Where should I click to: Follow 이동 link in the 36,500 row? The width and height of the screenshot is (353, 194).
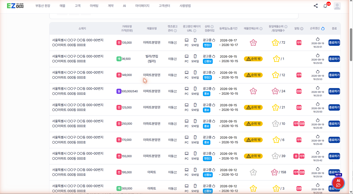(172, 59)
